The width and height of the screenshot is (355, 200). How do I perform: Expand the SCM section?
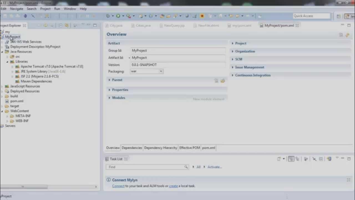pyautogui.click(x=232, y=59)
